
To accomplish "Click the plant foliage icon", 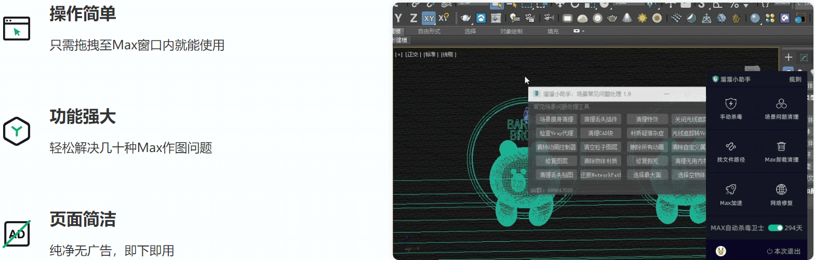I will click(736, 18).
